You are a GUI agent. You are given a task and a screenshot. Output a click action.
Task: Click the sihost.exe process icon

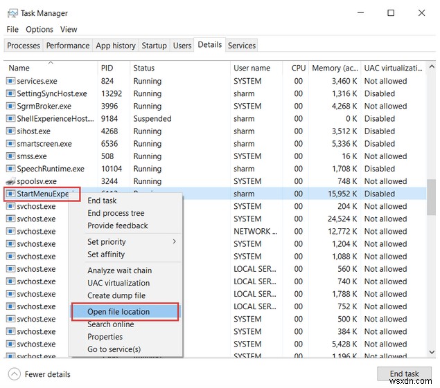point(10,131)
